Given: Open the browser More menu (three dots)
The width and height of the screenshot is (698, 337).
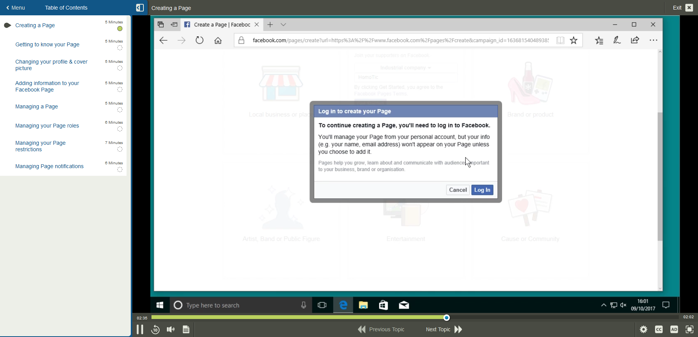Looking at the screenshot, I should [654, 40].
